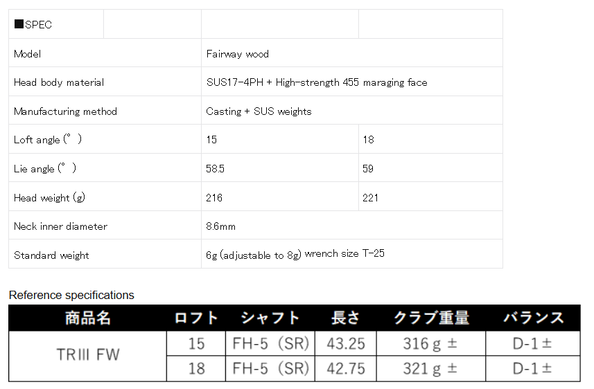This screenshot has height=389, width=594.
Task: Select head weight value 221
Action: [x=370, y=197]
